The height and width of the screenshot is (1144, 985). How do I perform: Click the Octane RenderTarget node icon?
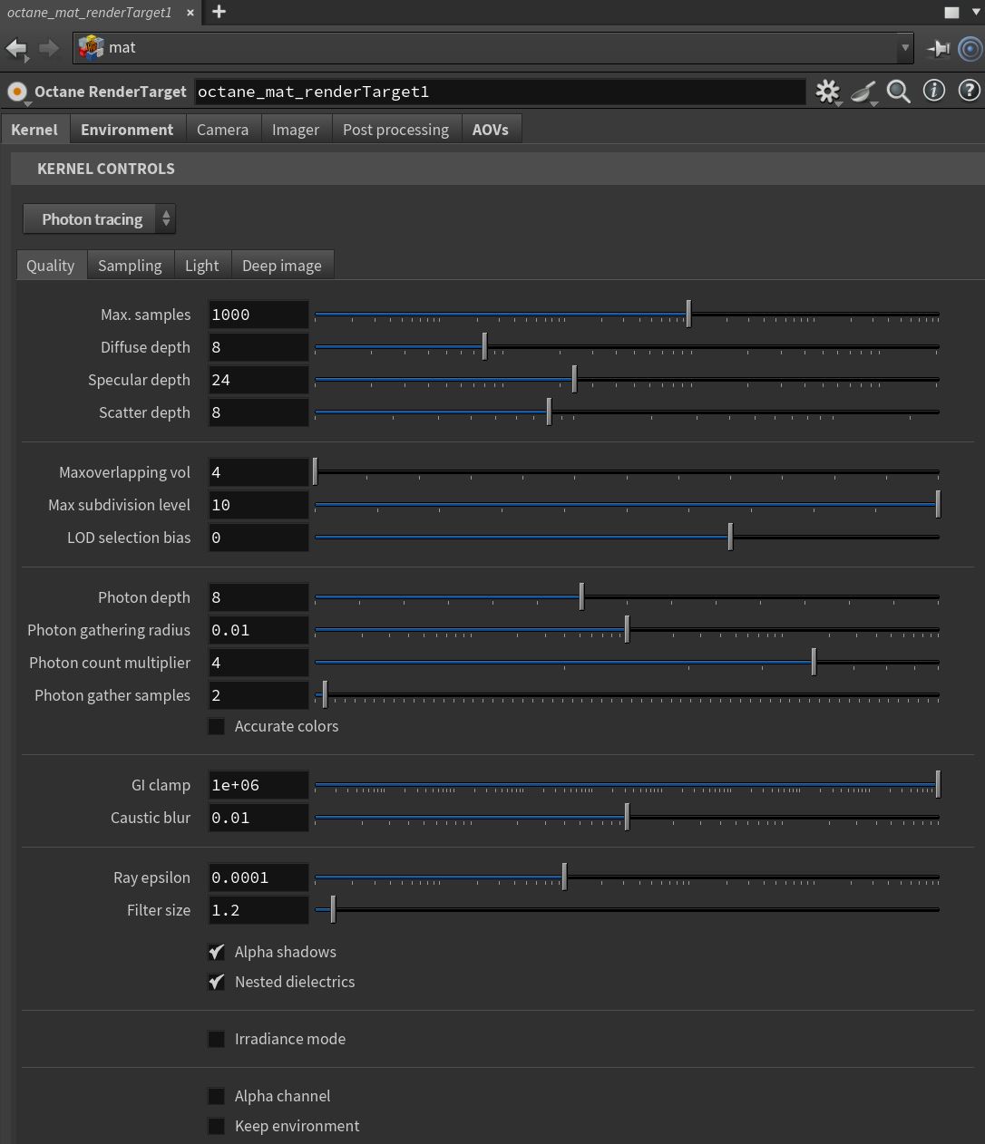pos(17,92)
